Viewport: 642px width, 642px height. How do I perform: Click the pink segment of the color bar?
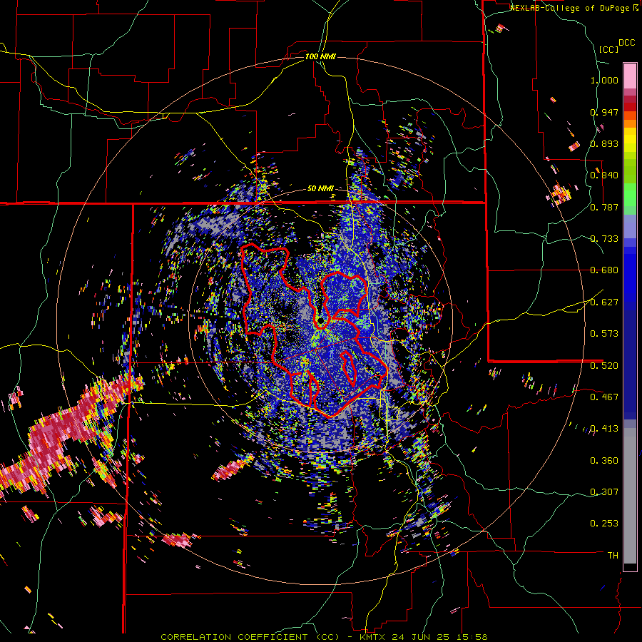pos(630,76)
